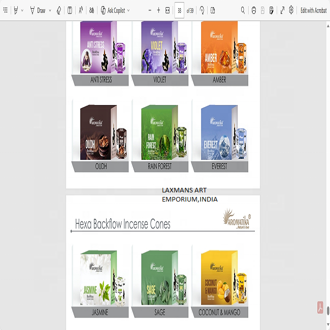The width and height of the screenshot is (330, 330).
Task: Click the scrollbar up arrow
Action: pos(328,26)
